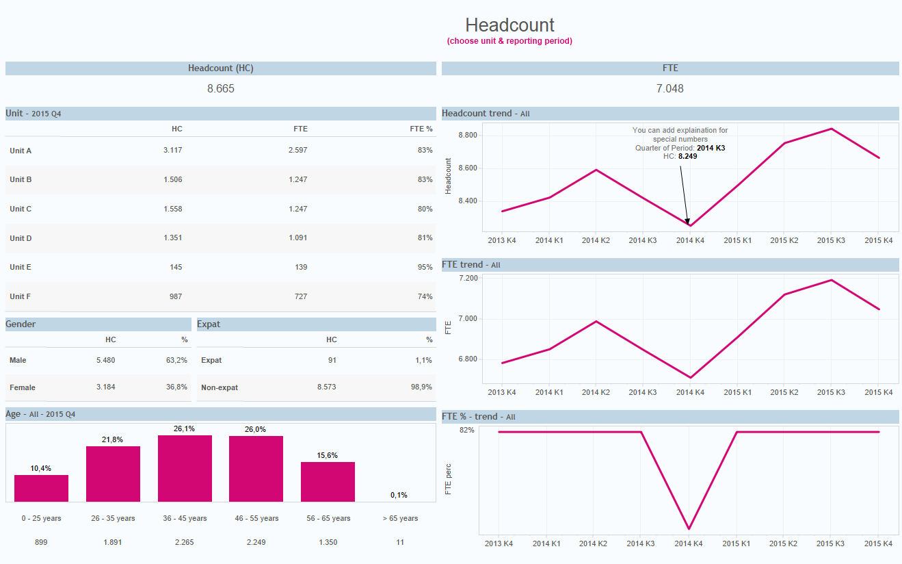Select the "FTE trend - All" header

[670, 264]
